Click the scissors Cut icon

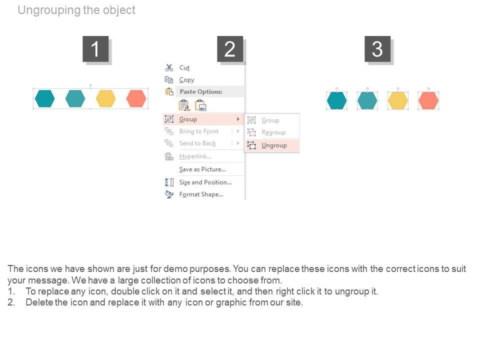point(169,67)
